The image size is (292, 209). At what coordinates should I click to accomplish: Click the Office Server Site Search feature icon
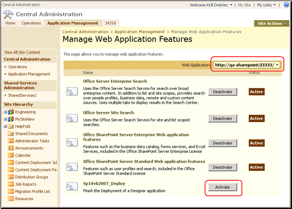72,118
